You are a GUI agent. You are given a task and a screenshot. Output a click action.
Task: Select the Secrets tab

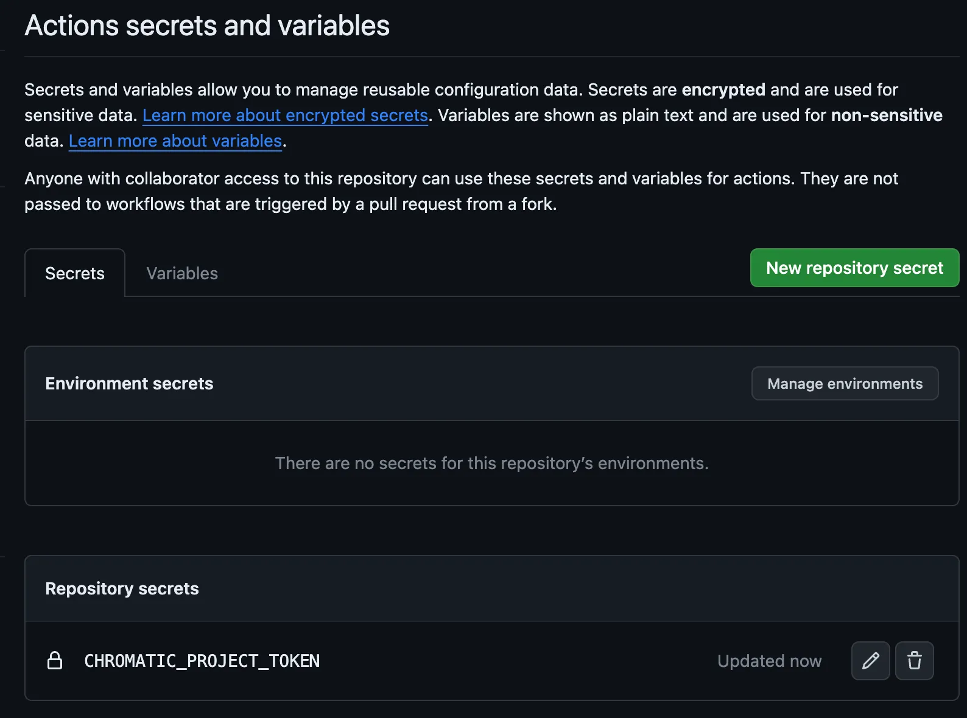[x=75, y=274]
